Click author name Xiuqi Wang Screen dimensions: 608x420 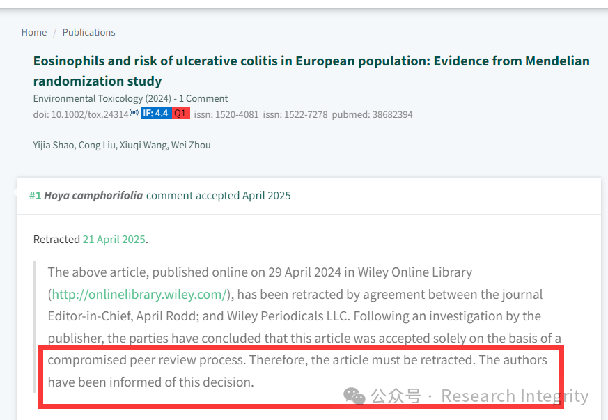143,145
